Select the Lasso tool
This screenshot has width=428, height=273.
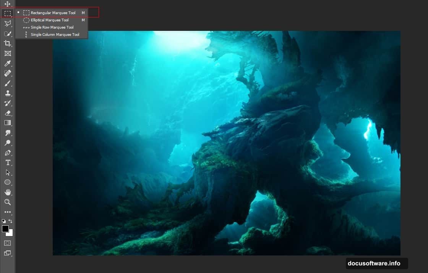click(7, 23)
